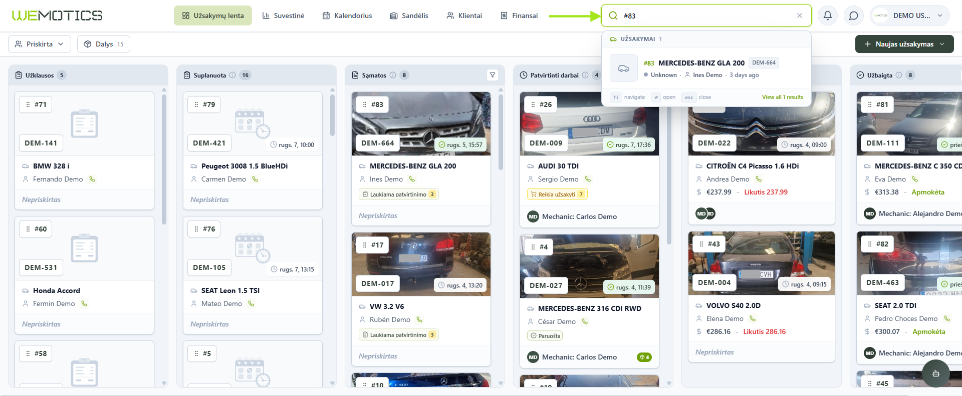Clear the search field with the X

(800, 15)
